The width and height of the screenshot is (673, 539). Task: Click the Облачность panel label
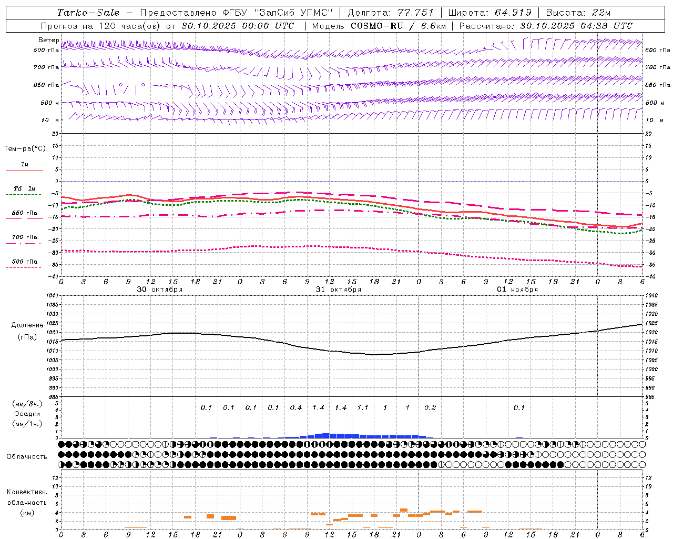[27, 457]
